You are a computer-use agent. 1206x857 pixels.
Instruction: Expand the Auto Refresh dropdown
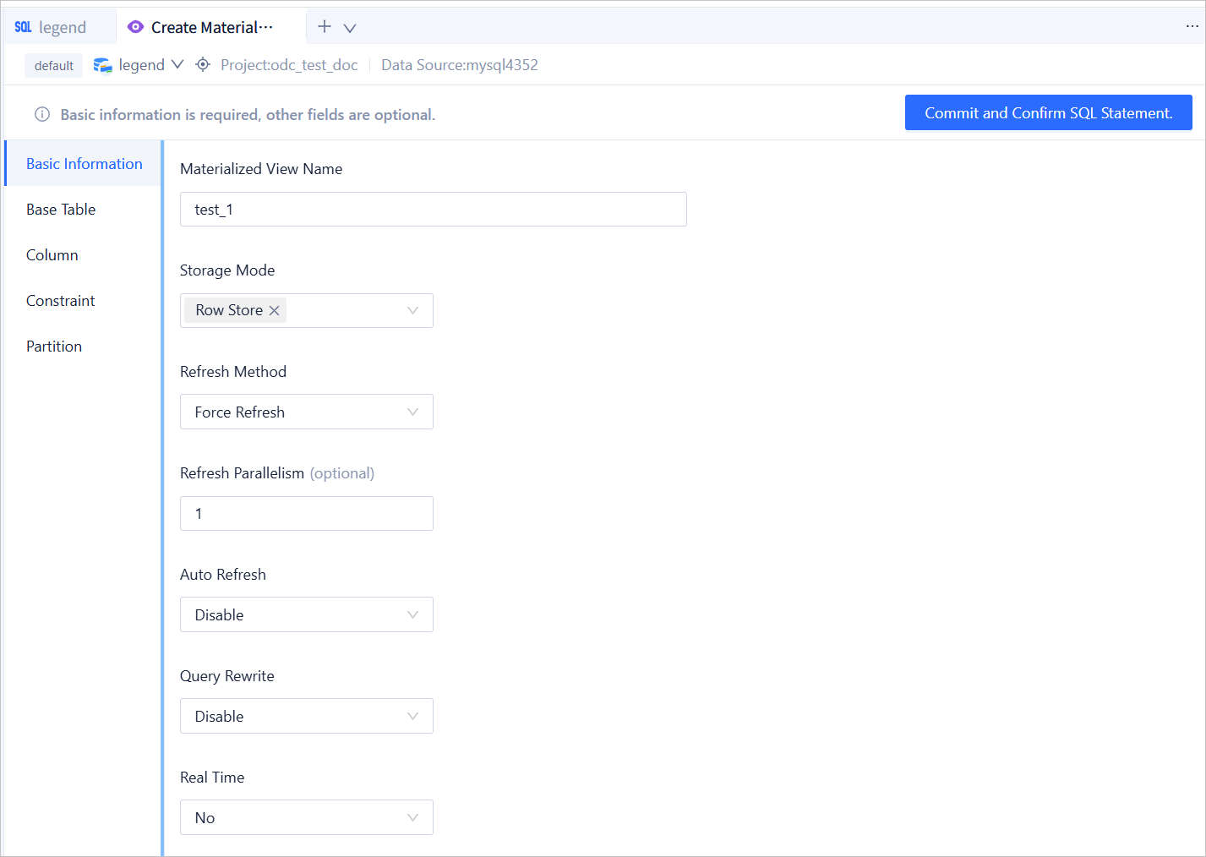412,615
